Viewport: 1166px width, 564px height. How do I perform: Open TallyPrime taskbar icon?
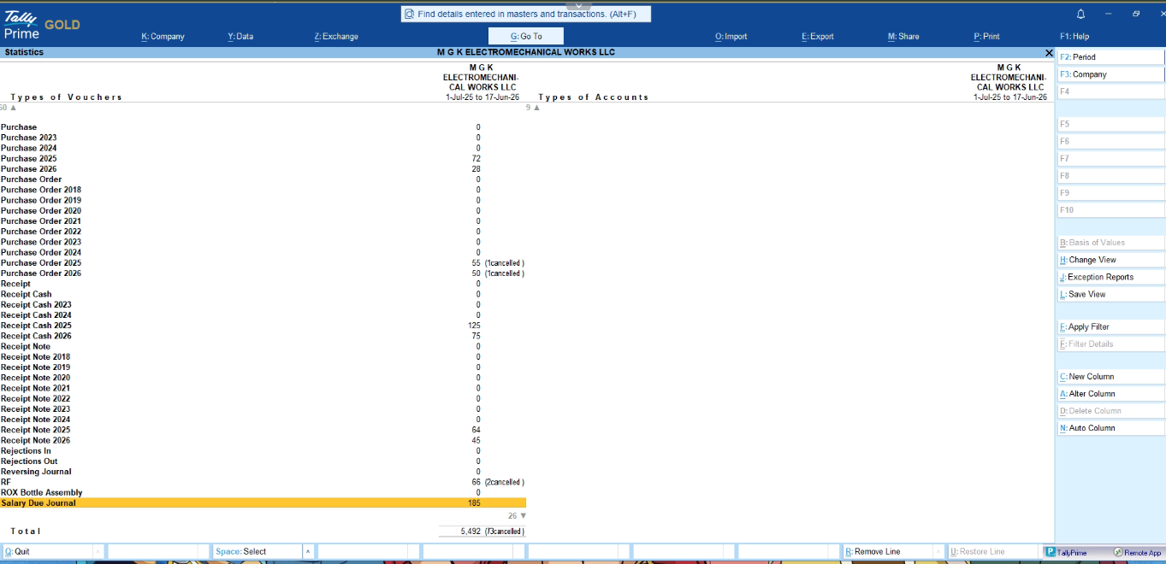[x=1067, y=552]
